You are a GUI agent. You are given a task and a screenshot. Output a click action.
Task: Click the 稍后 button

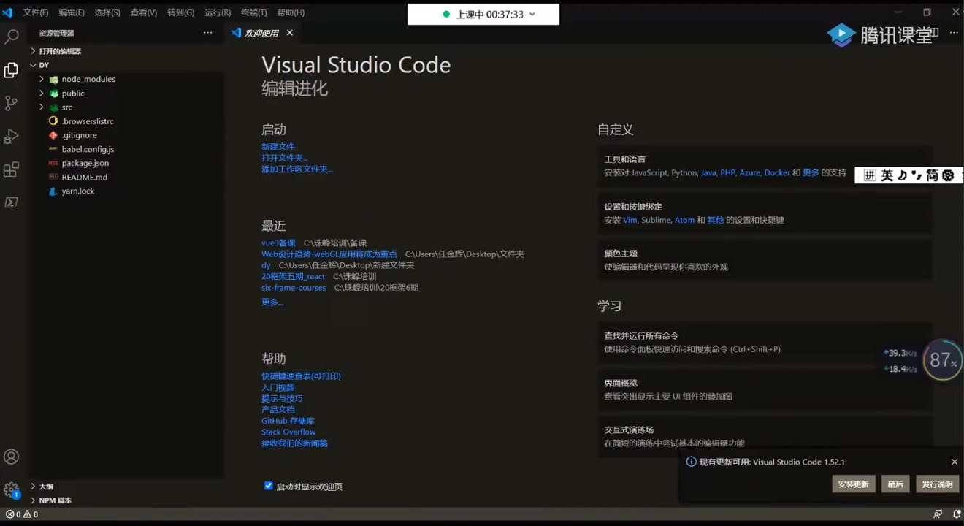895,484
